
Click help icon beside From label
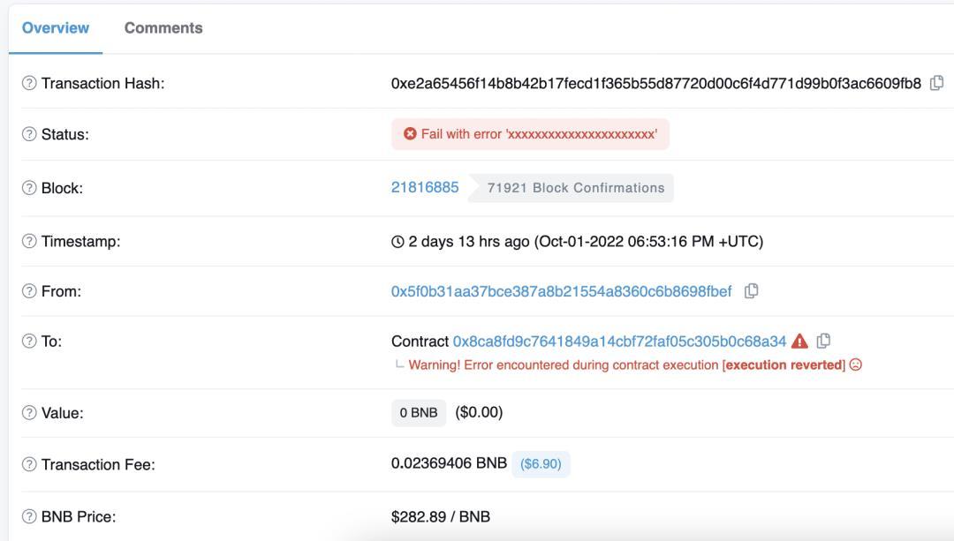pyautogui.click(x=29, y=291)
